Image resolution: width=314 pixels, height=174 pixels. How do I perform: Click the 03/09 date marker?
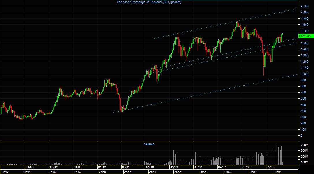pos(174,167)
